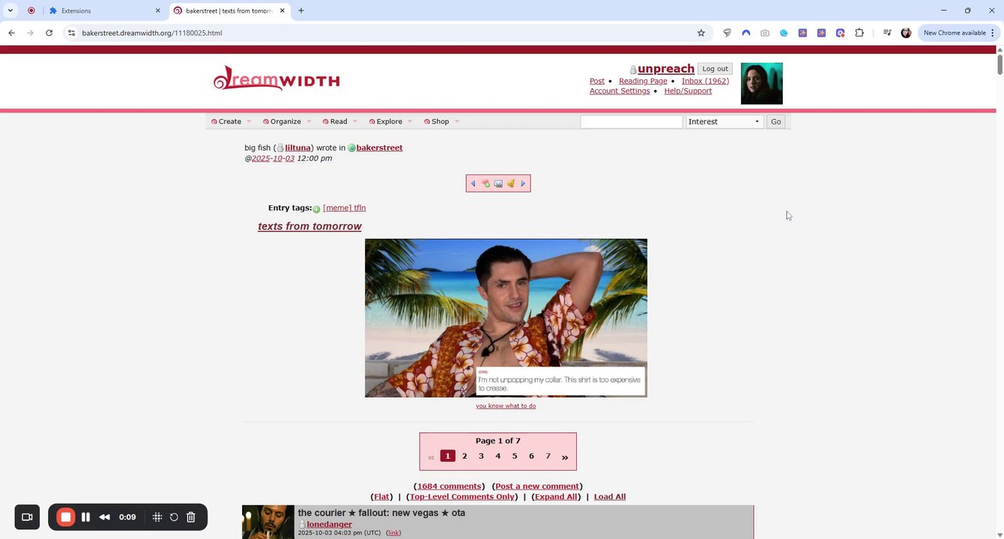Click the user head icon beside liltuna
Screen dimensions: 1004x539
point(280,148)
